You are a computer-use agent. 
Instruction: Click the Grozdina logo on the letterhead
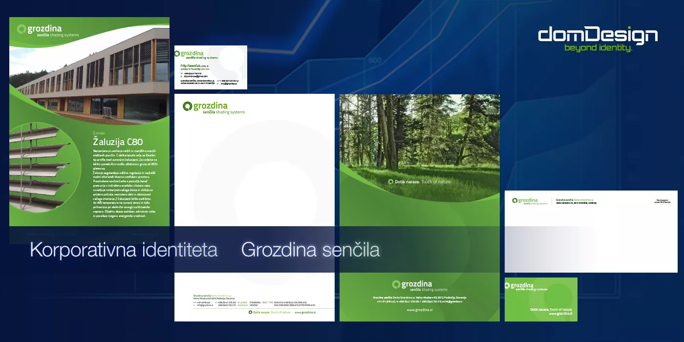(213, 107)
